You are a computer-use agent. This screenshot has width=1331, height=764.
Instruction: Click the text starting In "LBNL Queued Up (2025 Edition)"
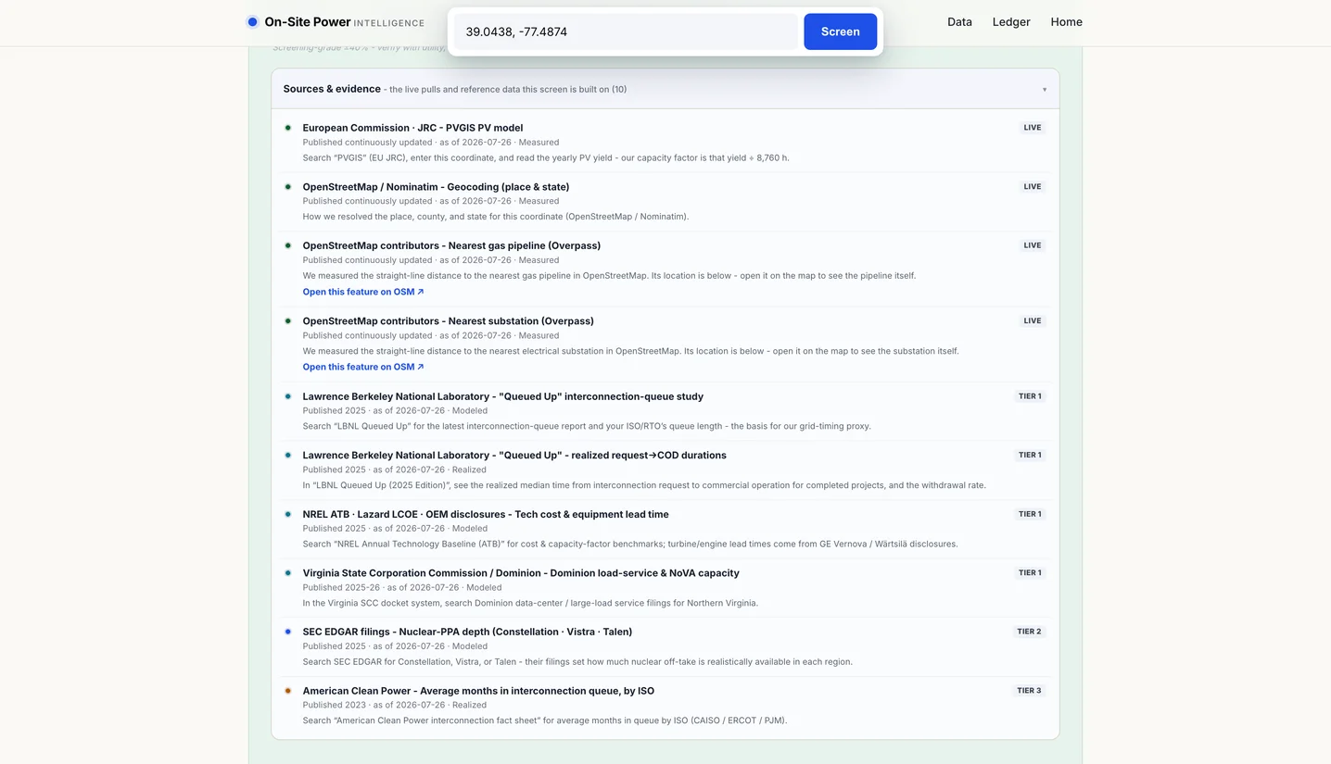(644, 485)
